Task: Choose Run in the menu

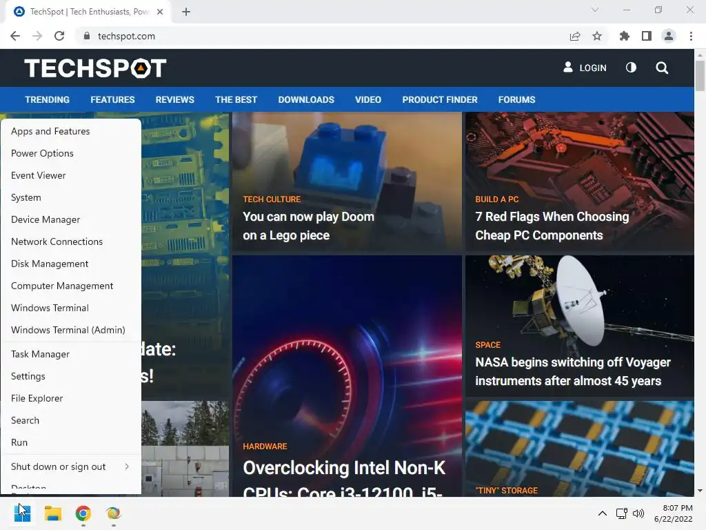Action: 71,442
